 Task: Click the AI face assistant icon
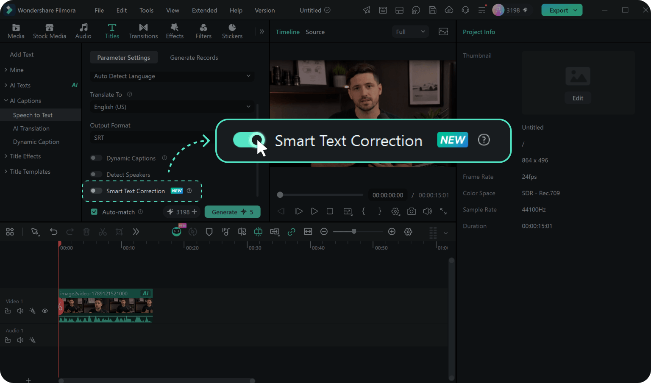pyautogui.click(x=176, y=231)
